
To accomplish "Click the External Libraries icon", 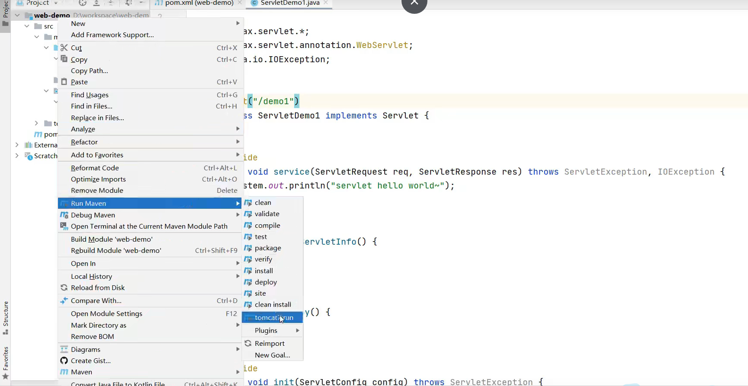I will (x=29, y=145).
